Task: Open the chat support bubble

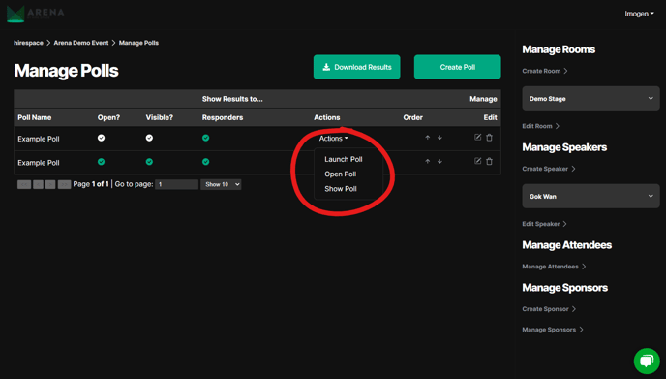Action: click(647, 362)
